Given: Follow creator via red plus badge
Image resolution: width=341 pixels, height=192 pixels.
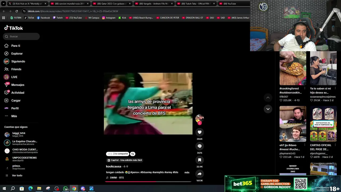Looking at the screenshot, I should pyautogui.click(x=200, y=123).
